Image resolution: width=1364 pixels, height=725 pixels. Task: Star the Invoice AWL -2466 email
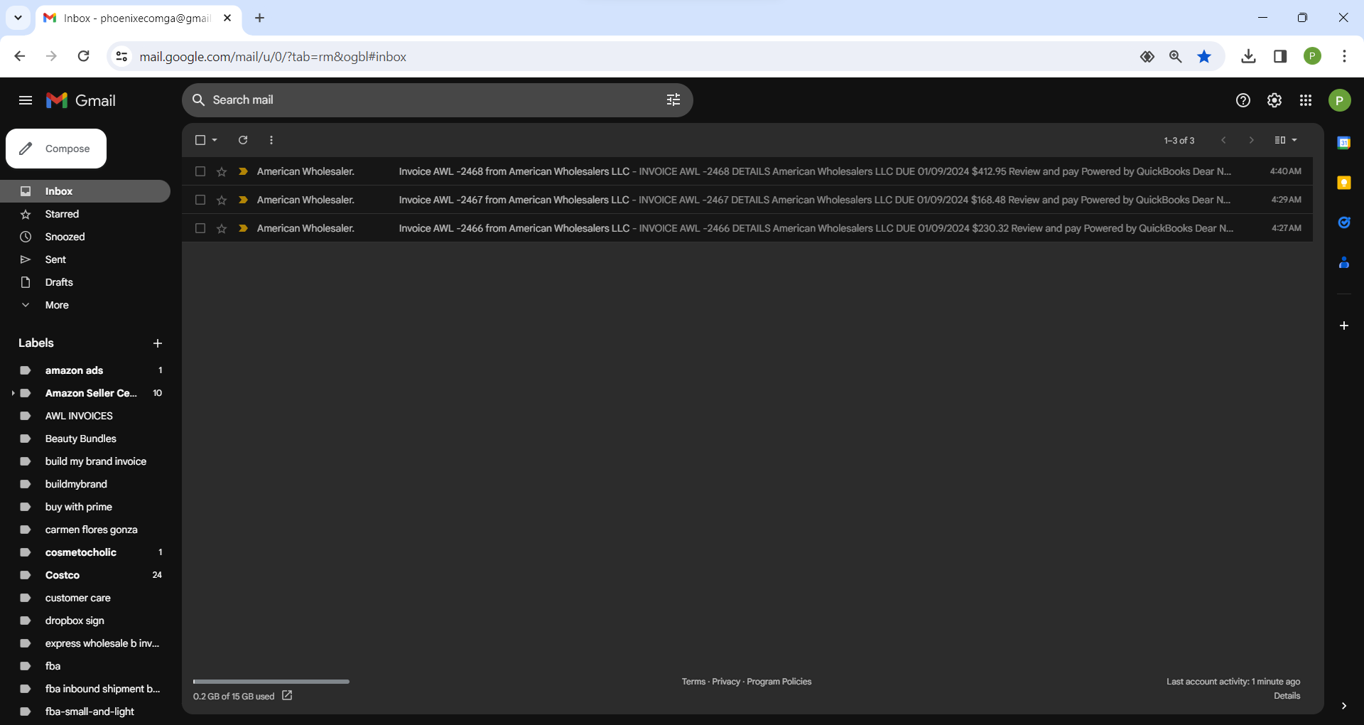point(222,228)
